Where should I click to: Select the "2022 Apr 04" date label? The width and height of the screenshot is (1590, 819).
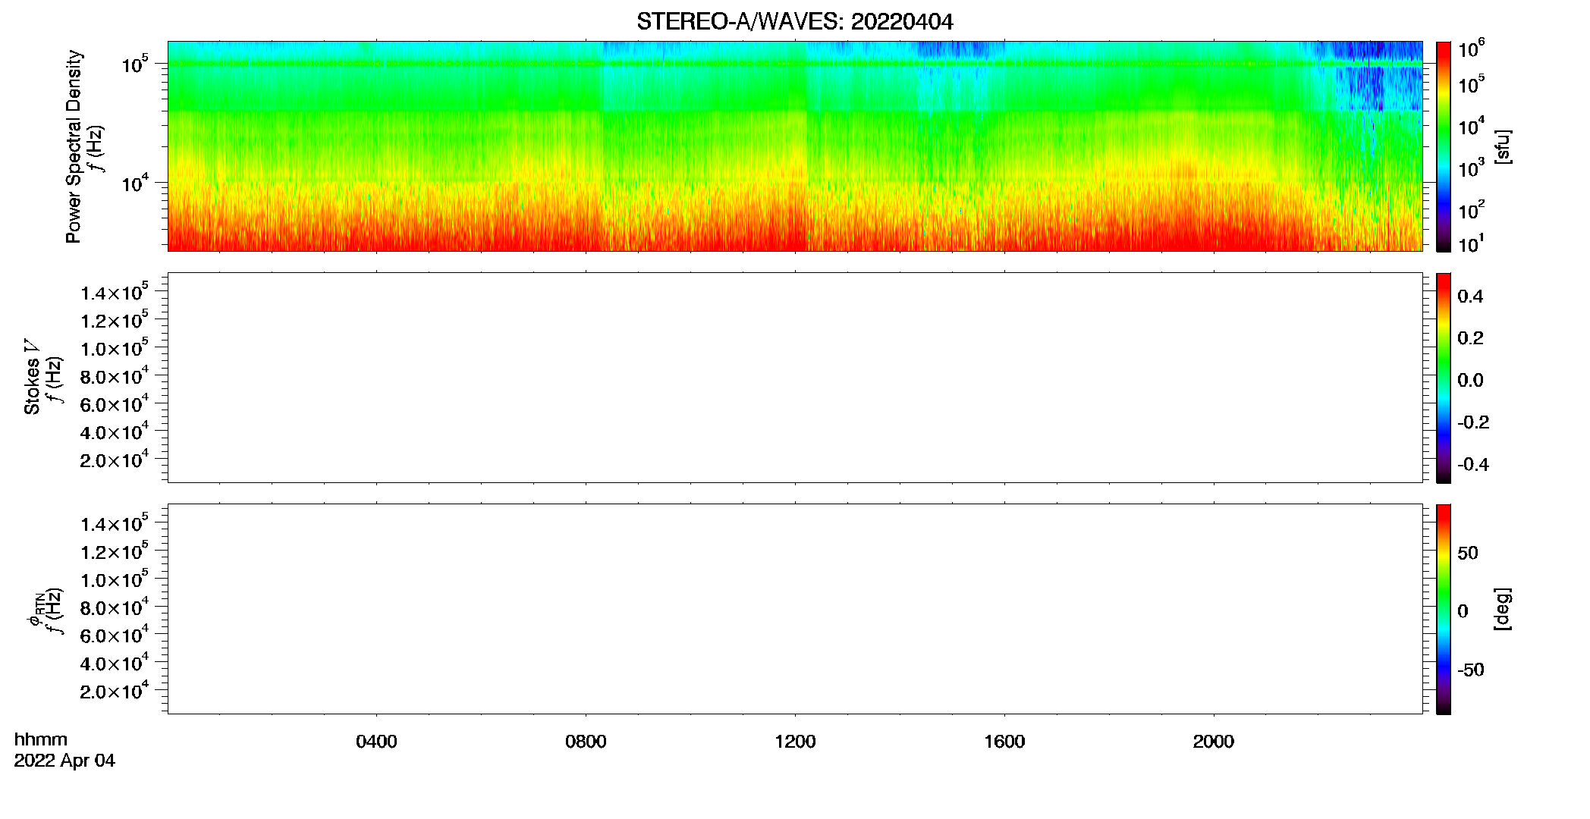(x=64, y=761)
